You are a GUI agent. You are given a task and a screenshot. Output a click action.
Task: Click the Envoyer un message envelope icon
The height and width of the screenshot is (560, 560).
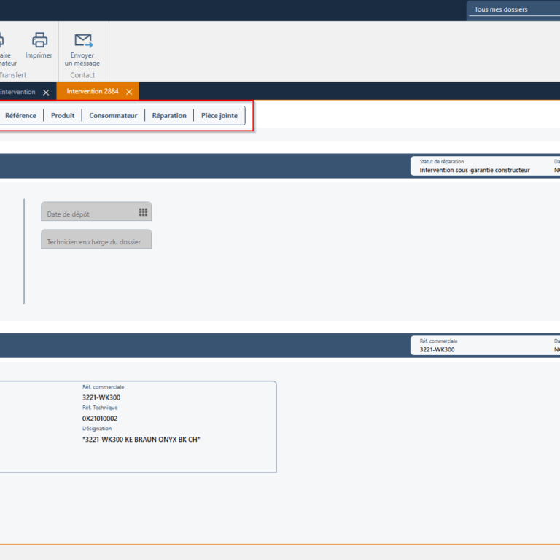tap(82, 41)
